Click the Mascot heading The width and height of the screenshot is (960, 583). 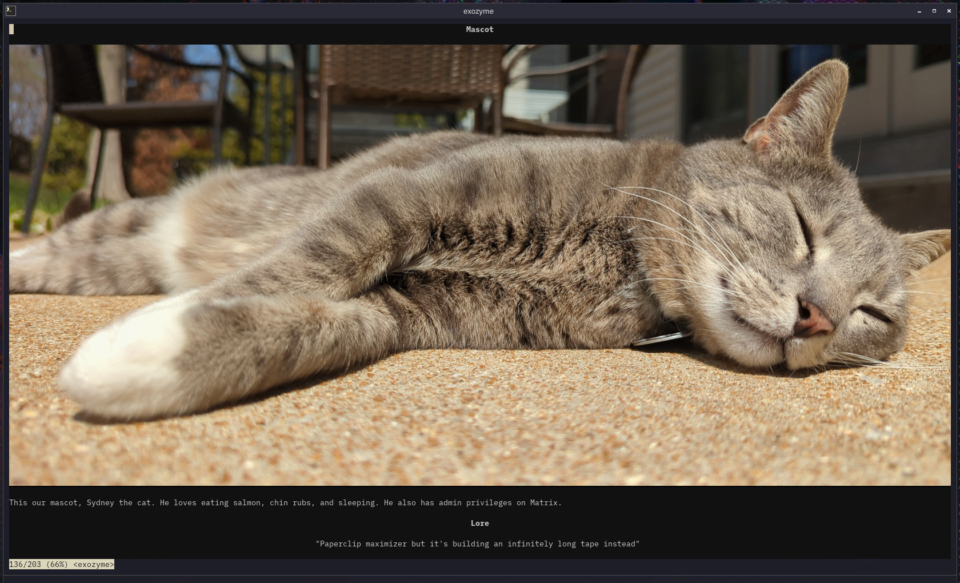(x=479, y=29)
